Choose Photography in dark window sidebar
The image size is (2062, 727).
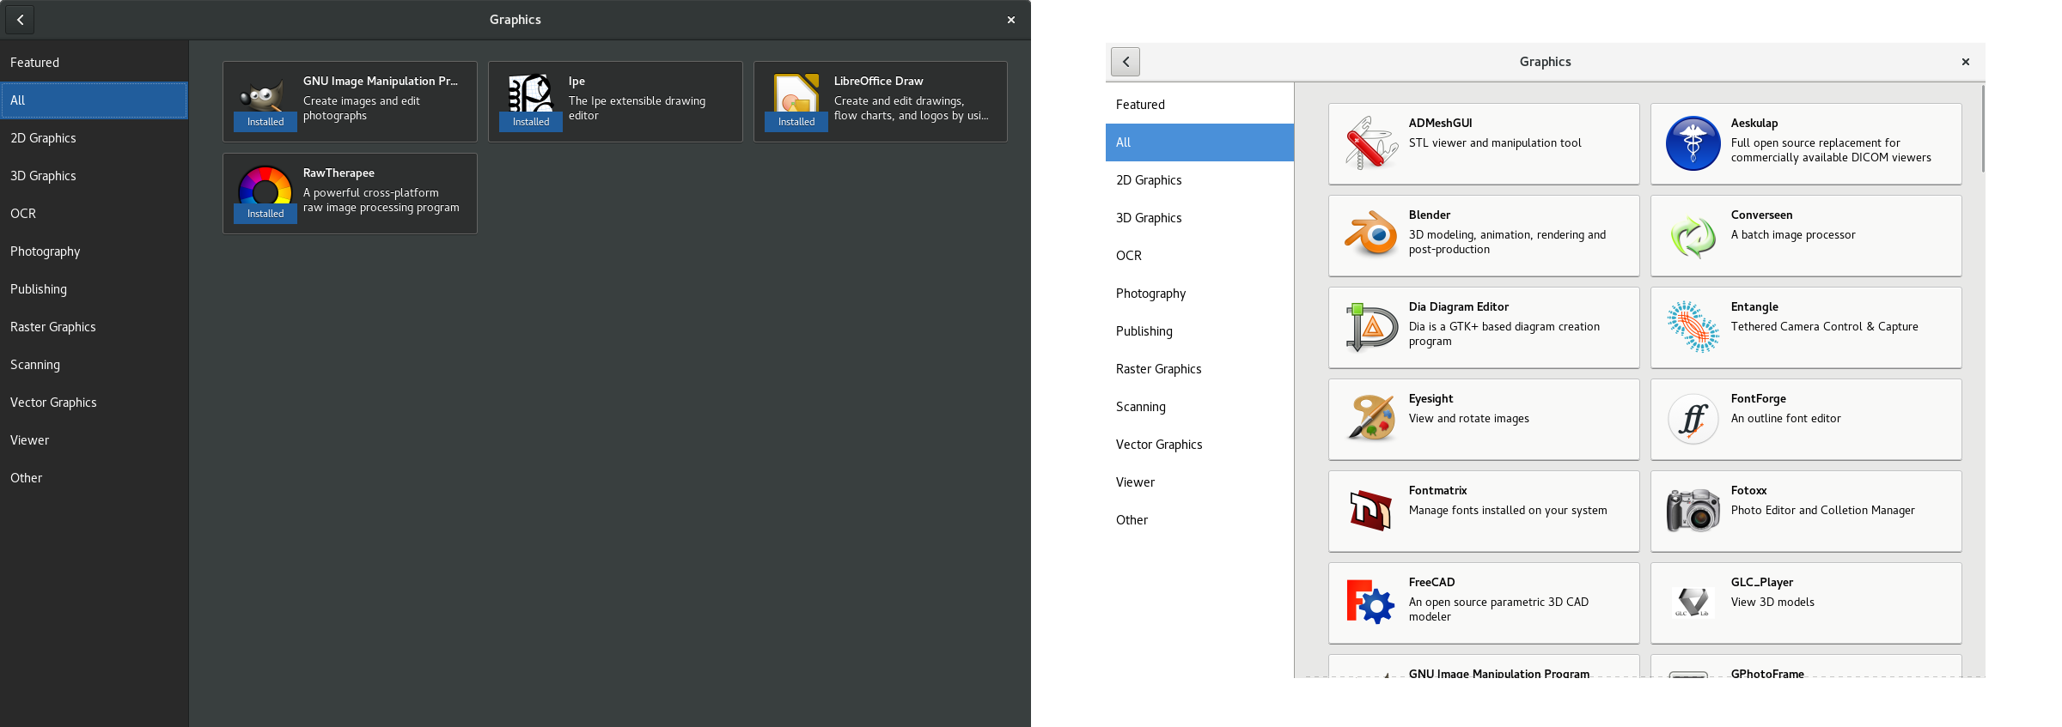coord(95,251)
